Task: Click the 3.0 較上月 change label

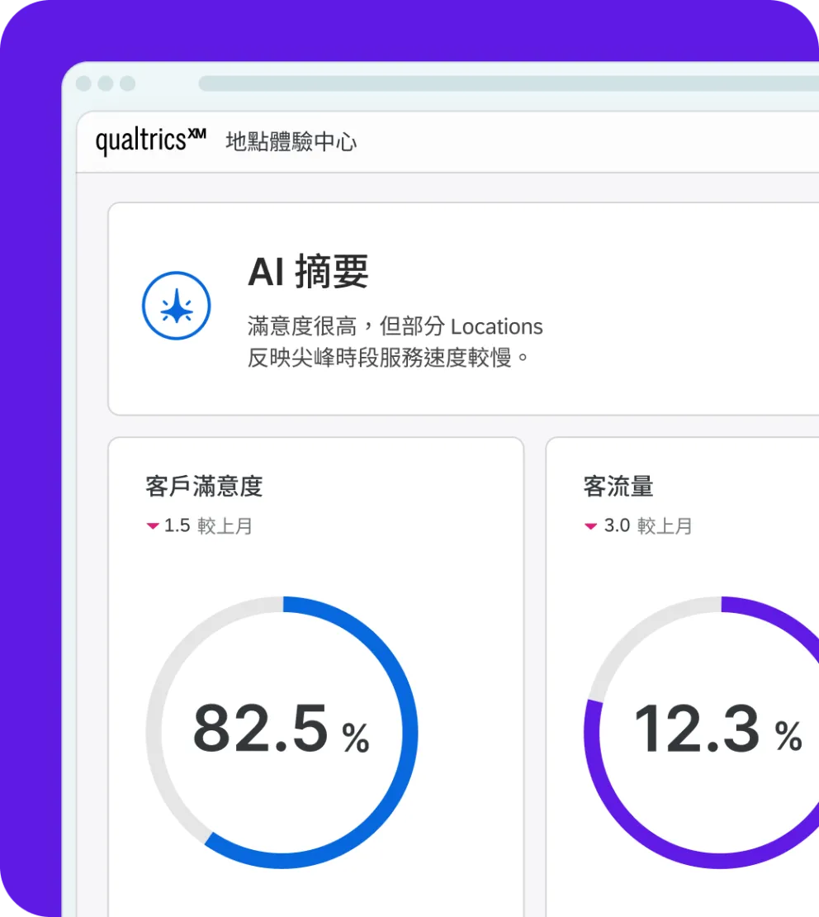Action: tap(647, 525)
